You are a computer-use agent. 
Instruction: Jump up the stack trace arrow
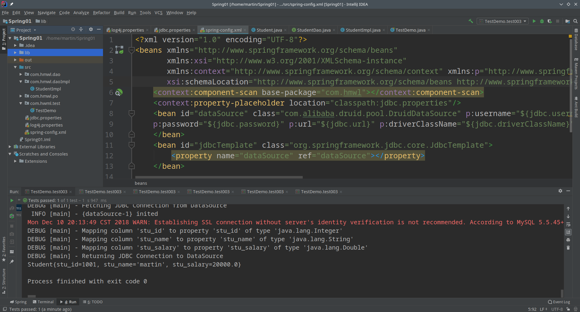click(568, 209)
